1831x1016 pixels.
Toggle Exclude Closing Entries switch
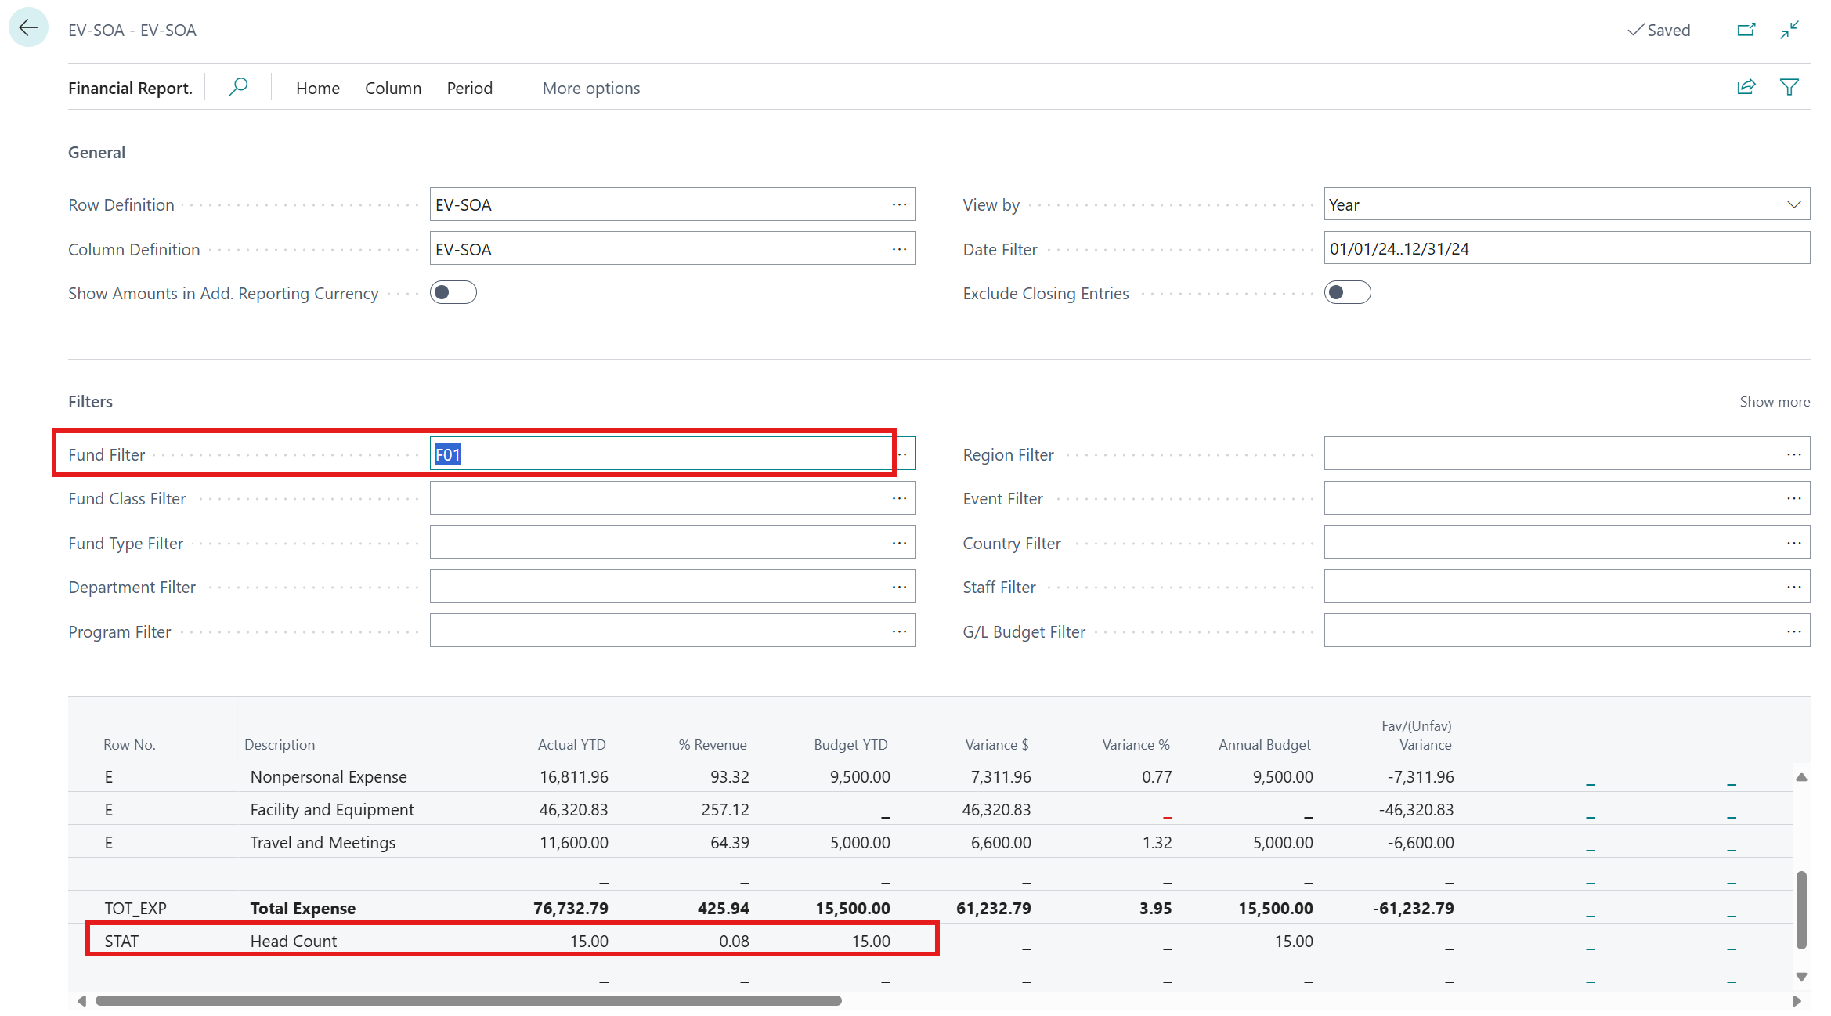(1347, 292)
